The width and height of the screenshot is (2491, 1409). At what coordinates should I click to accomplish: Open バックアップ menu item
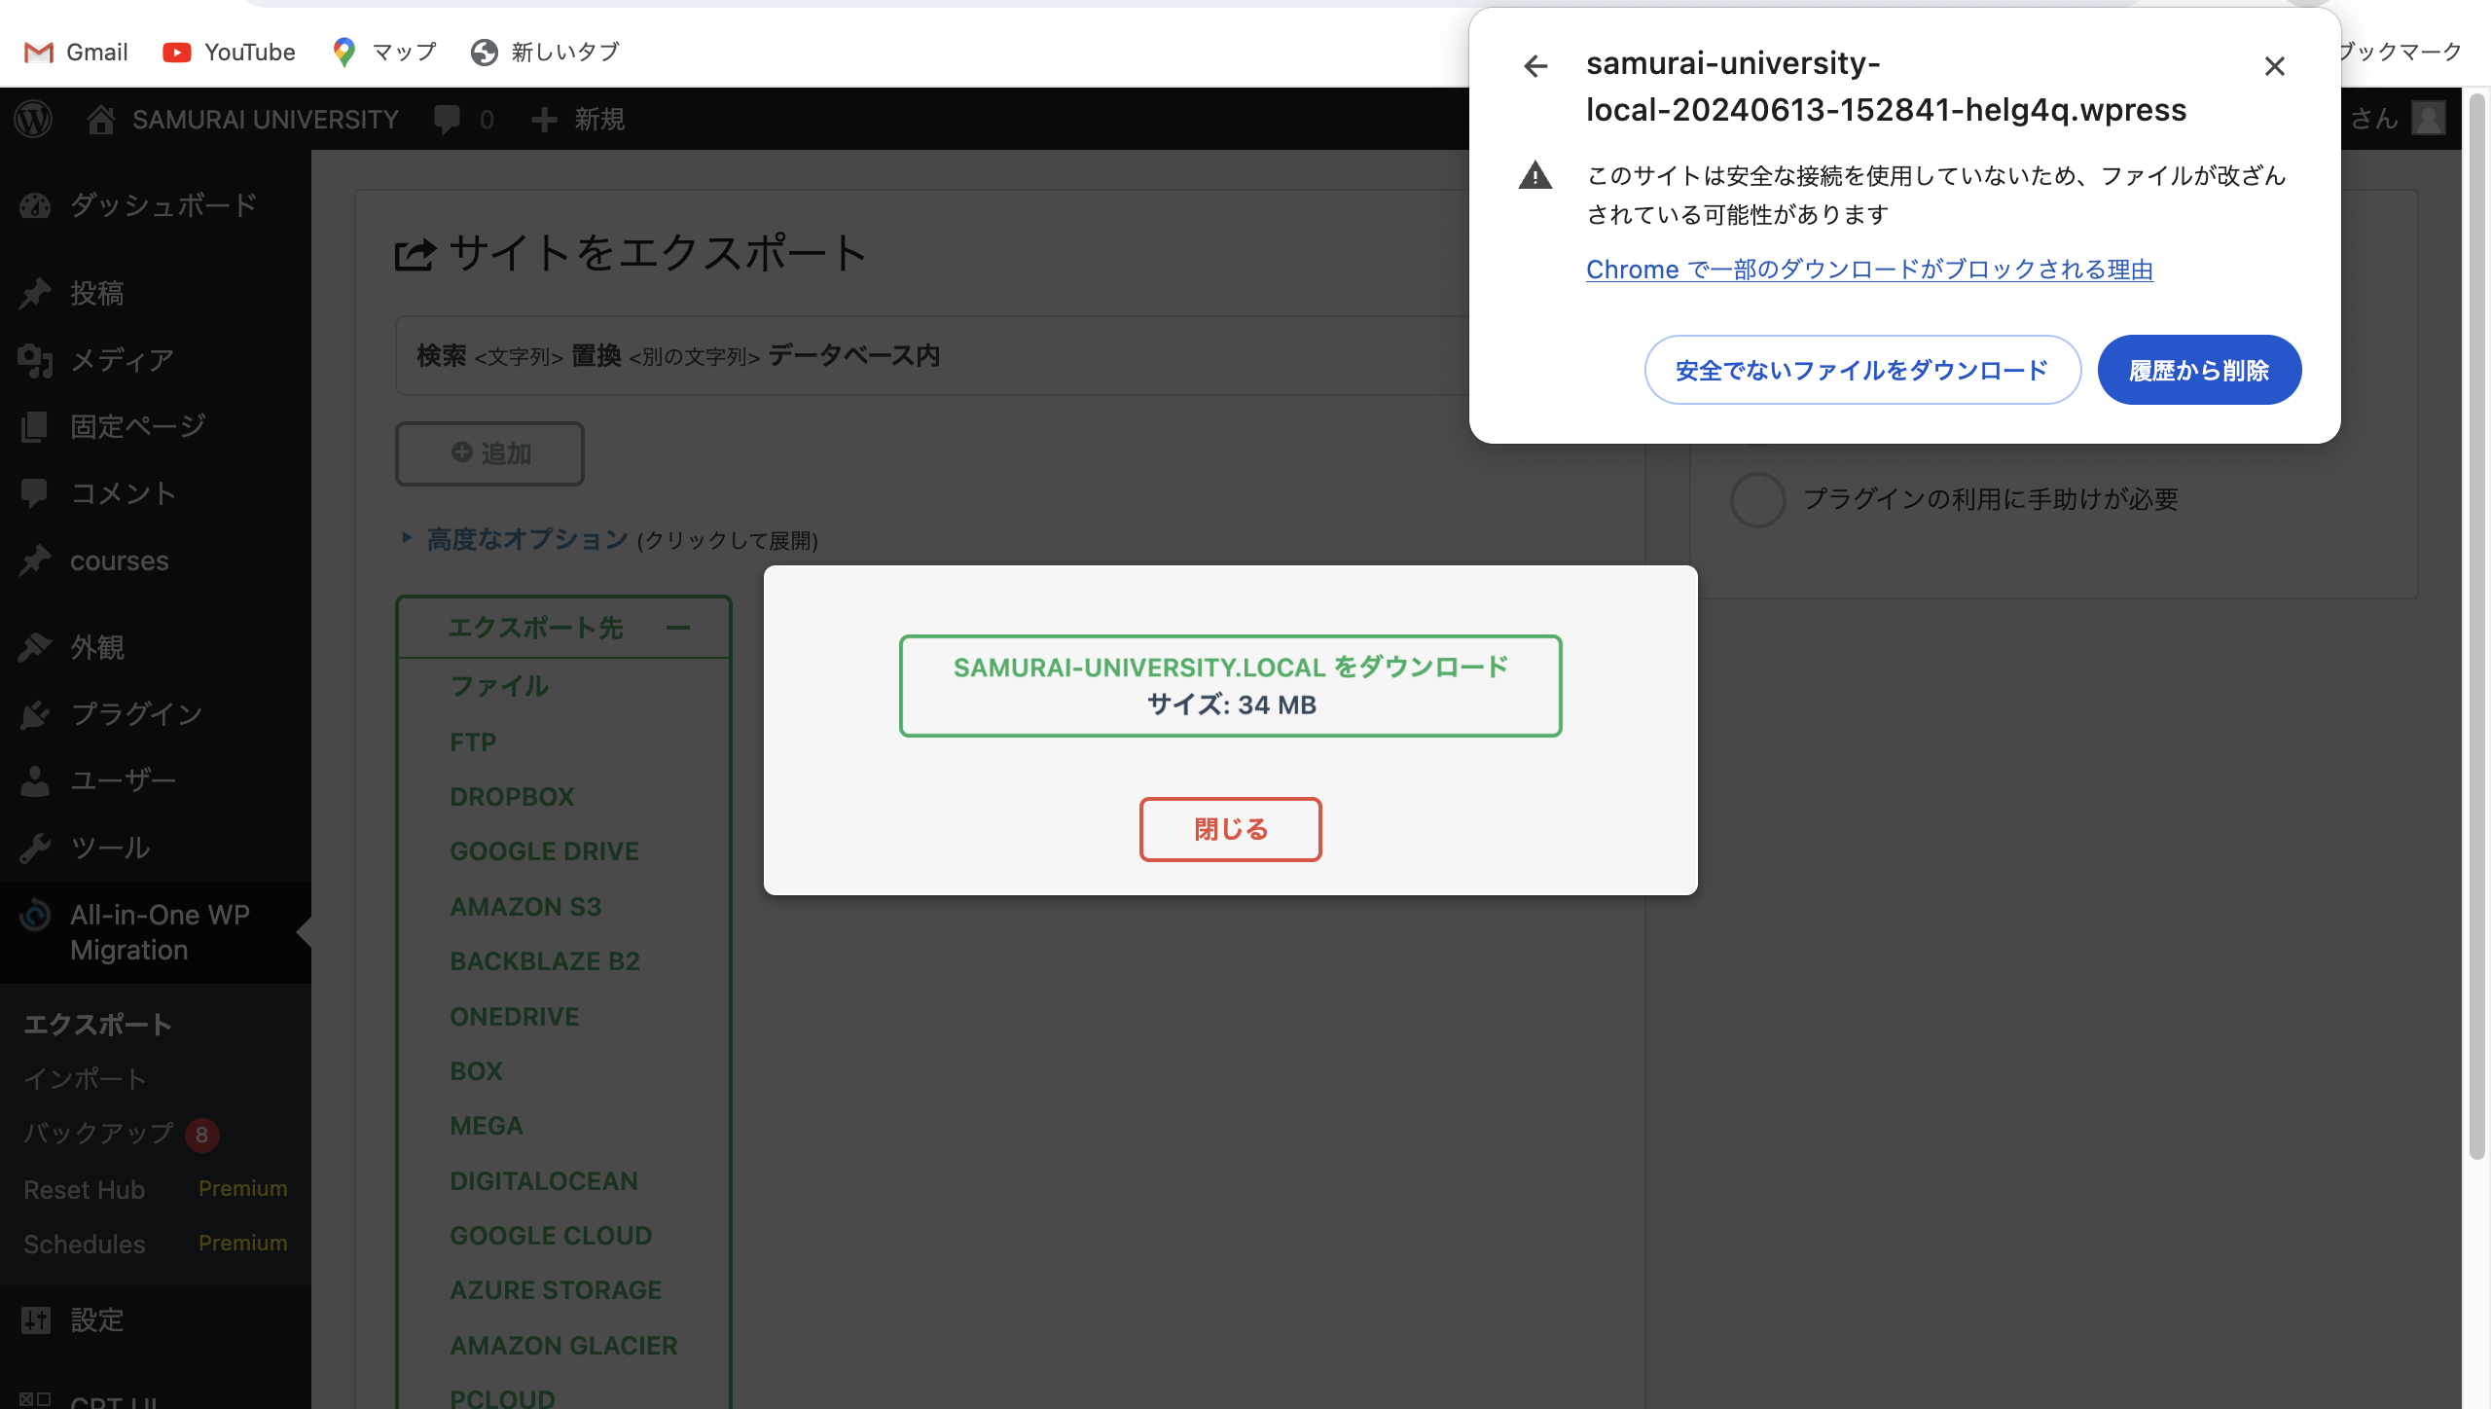(96, 1134)
